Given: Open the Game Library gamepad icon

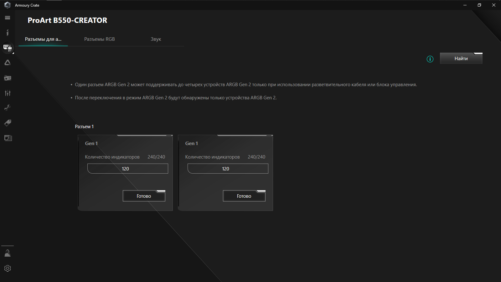Looking at the screenshot, I should (x=8, y=78).
